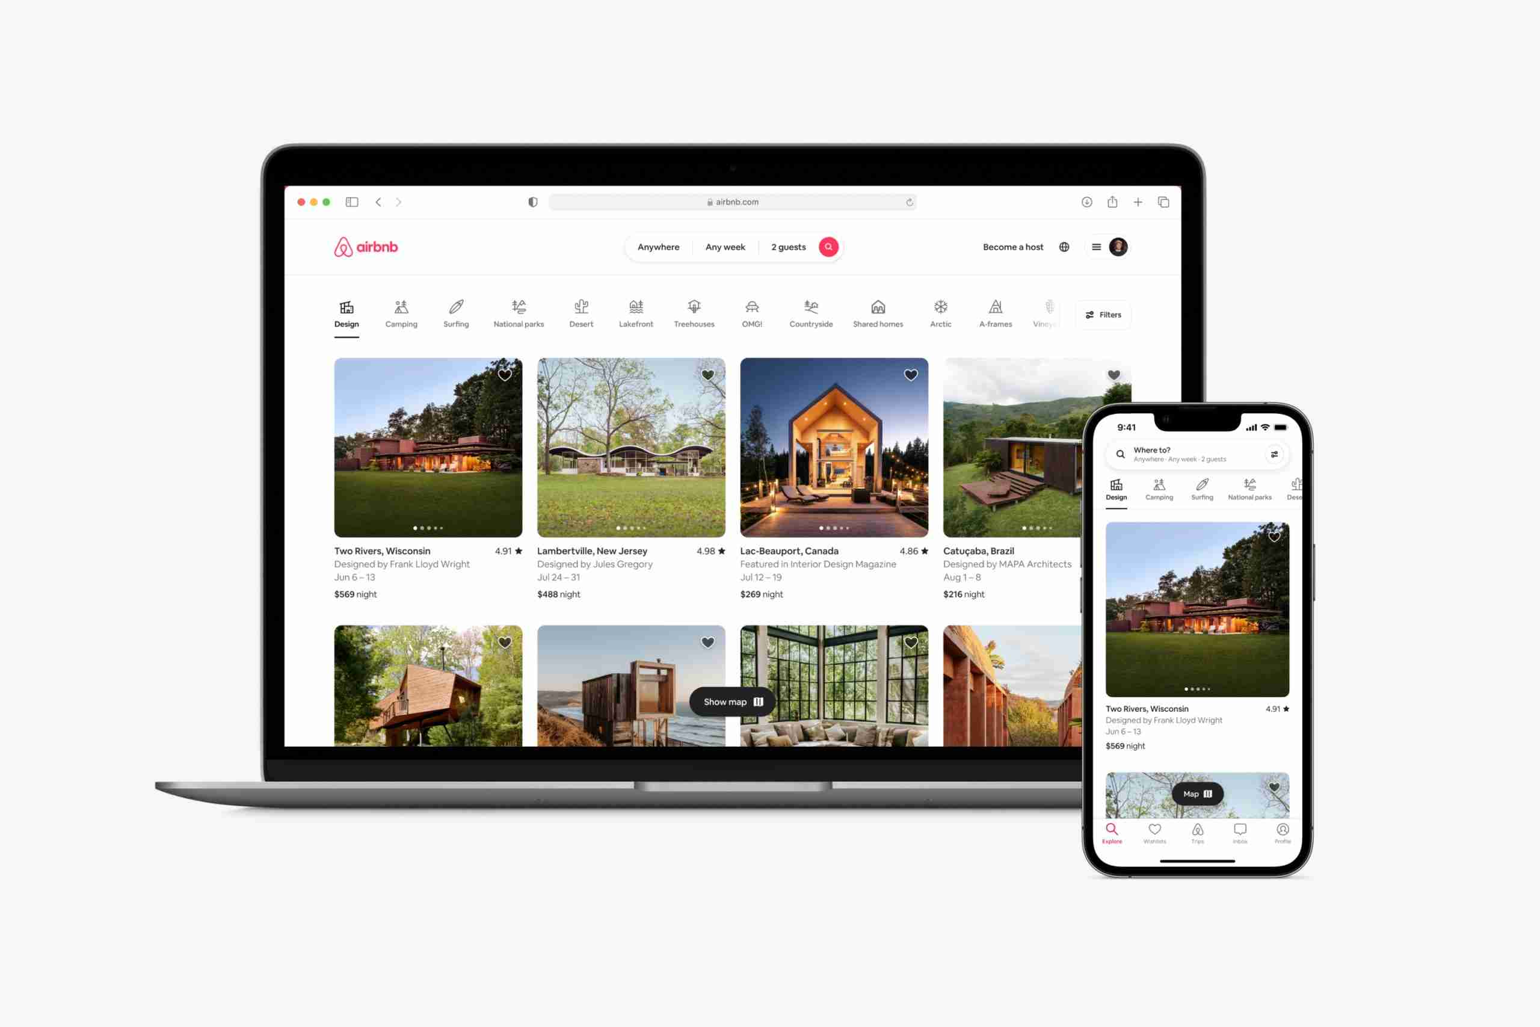Click the Any week search field

coord(725,247)
